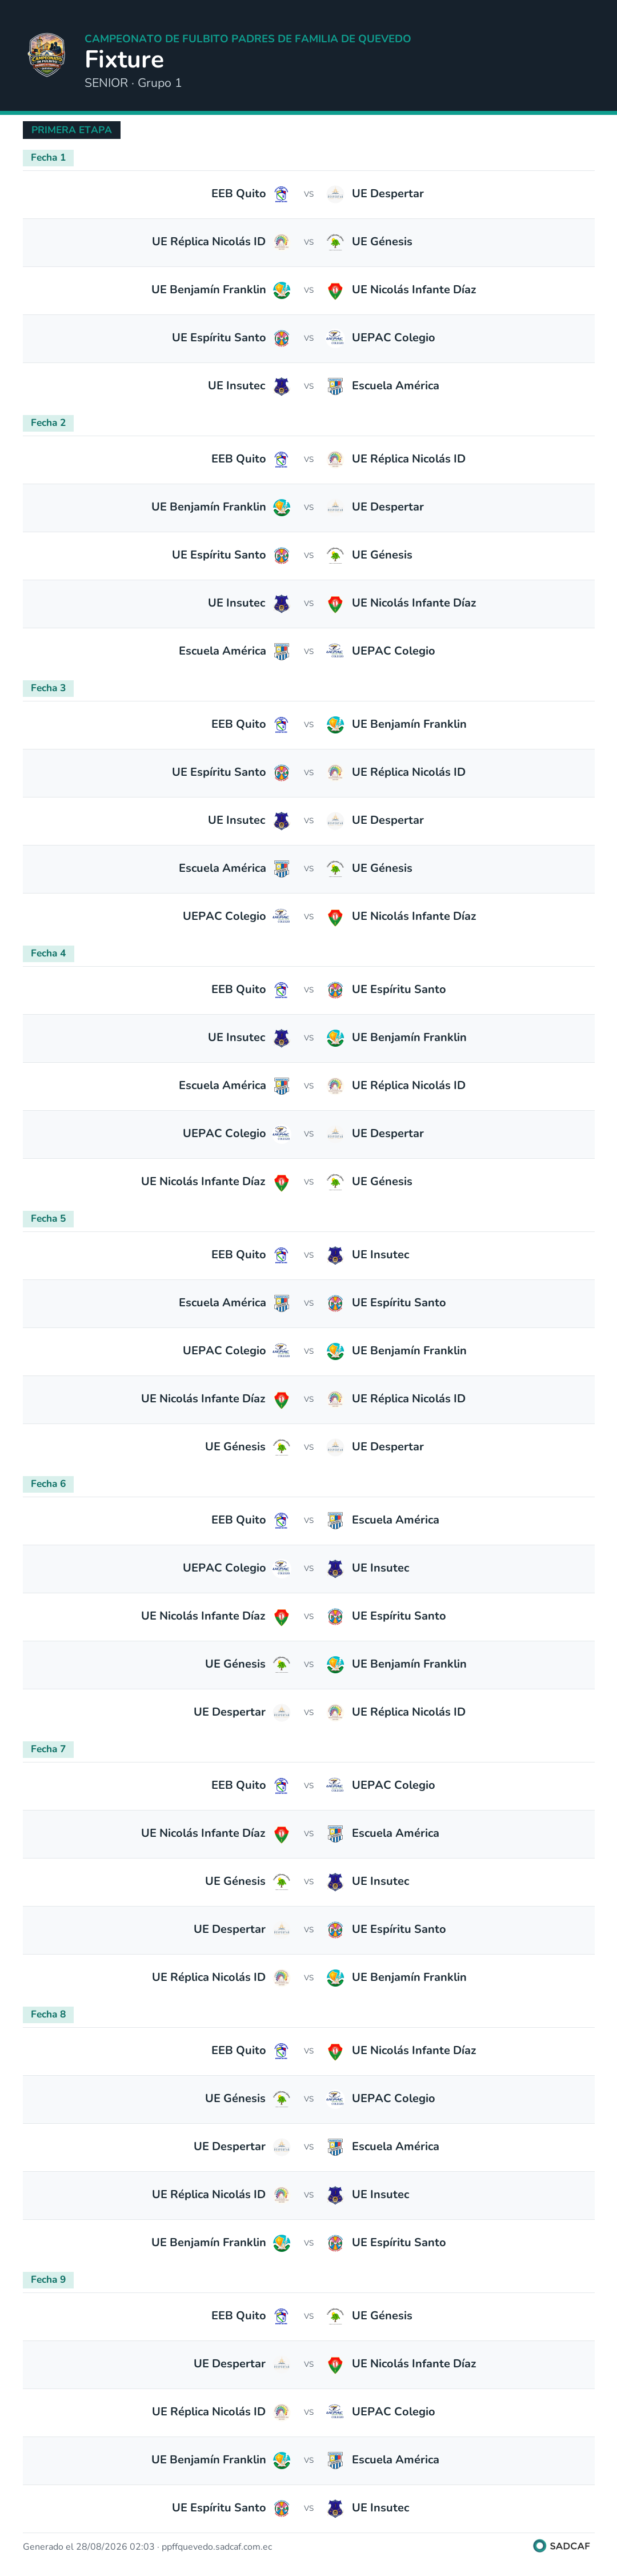The height and width of the screenshot is (2576, 617).
Task: Click UE Espíritu Santo crest in Fecha 4
Action: coord(335,989)
